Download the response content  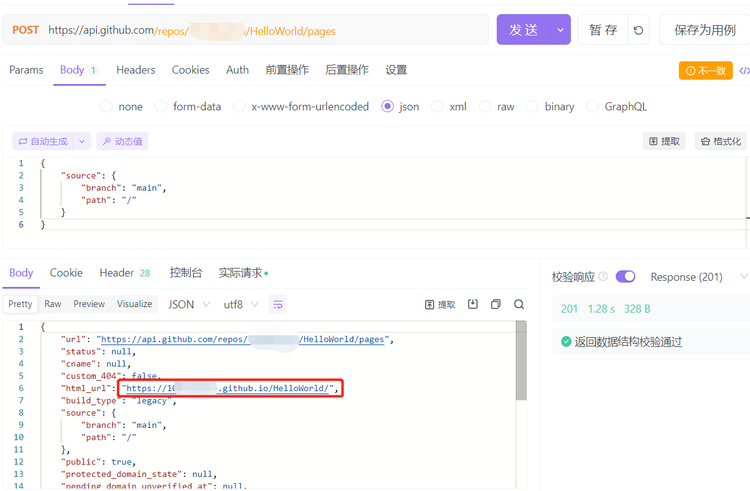coord(472,303)
